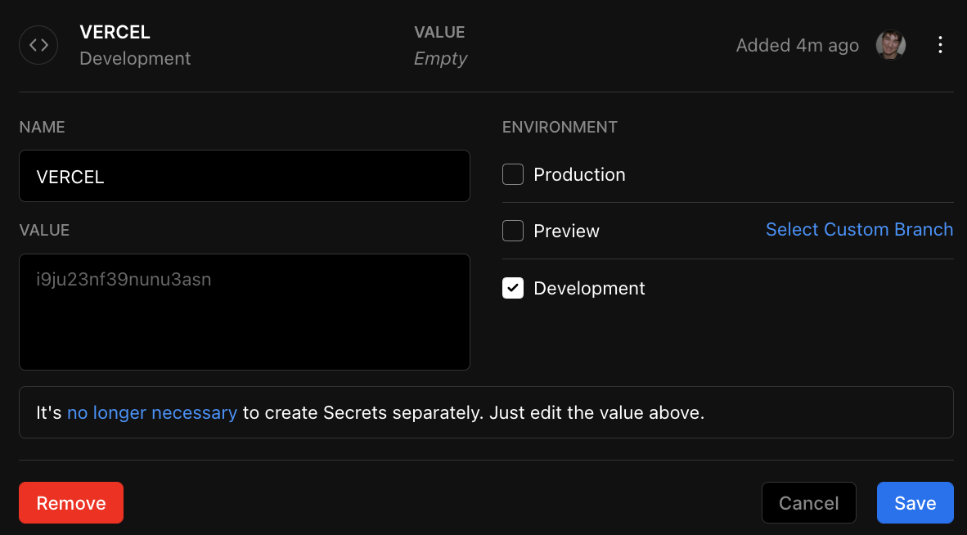The image size is (967, 535).
Task: Enable the Production environment checkbox
Action: pos(513,174)
